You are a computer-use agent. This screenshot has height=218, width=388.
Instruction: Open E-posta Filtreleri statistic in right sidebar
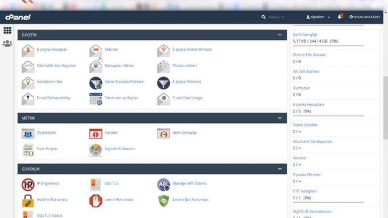[x=307, y=175]
